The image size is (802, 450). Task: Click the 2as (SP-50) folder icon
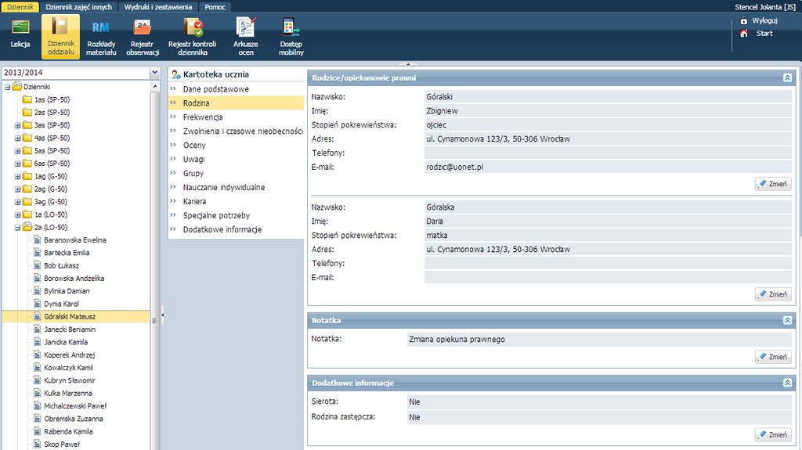coord(27,112)
